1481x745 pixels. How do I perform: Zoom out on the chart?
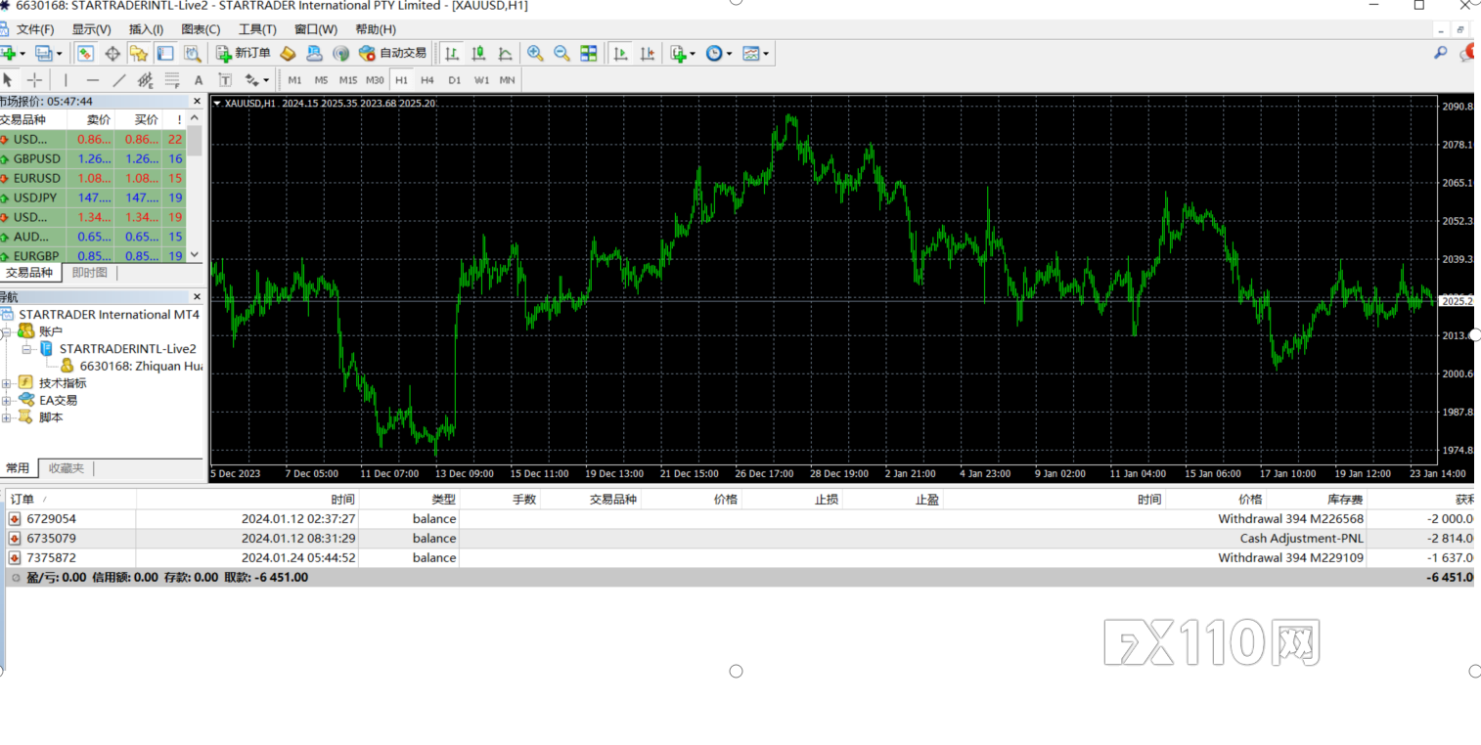click(561, 53)
